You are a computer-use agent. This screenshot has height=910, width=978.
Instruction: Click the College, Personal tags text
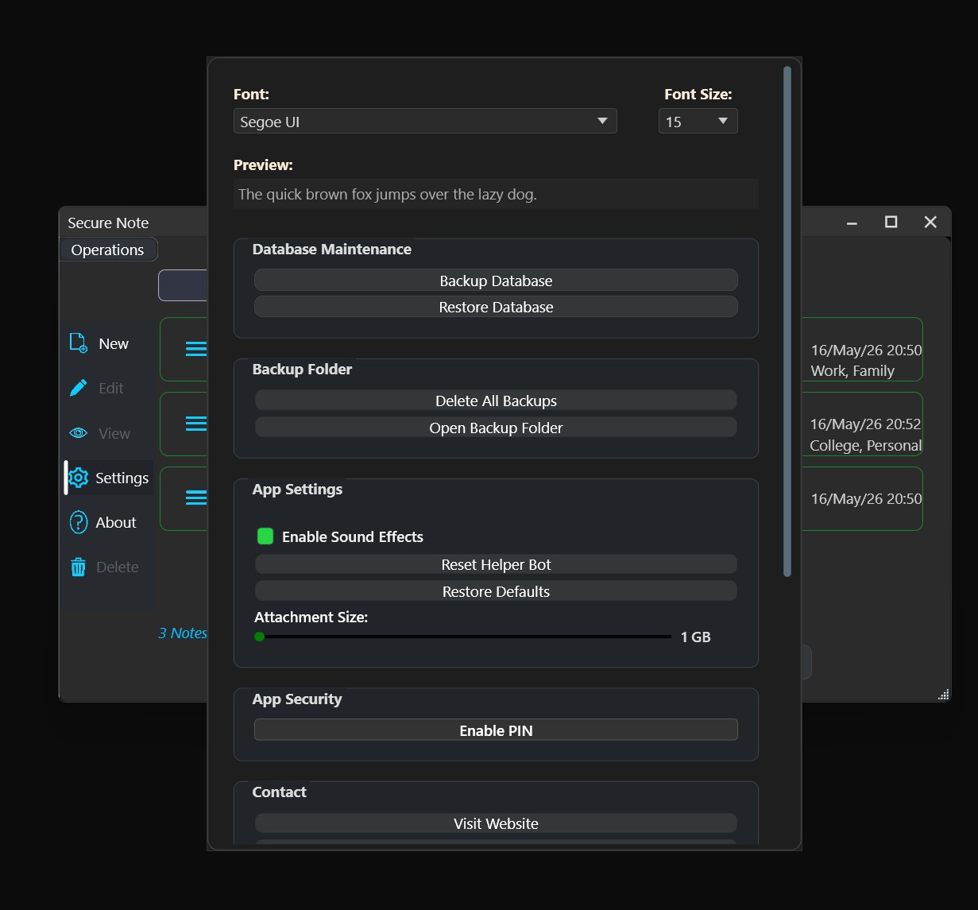866,445
